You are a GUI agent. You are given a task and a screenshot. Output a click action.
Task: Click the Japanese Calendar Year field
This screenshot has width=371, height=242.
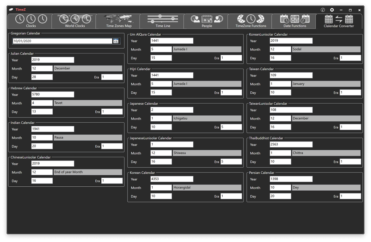point(172,110)
